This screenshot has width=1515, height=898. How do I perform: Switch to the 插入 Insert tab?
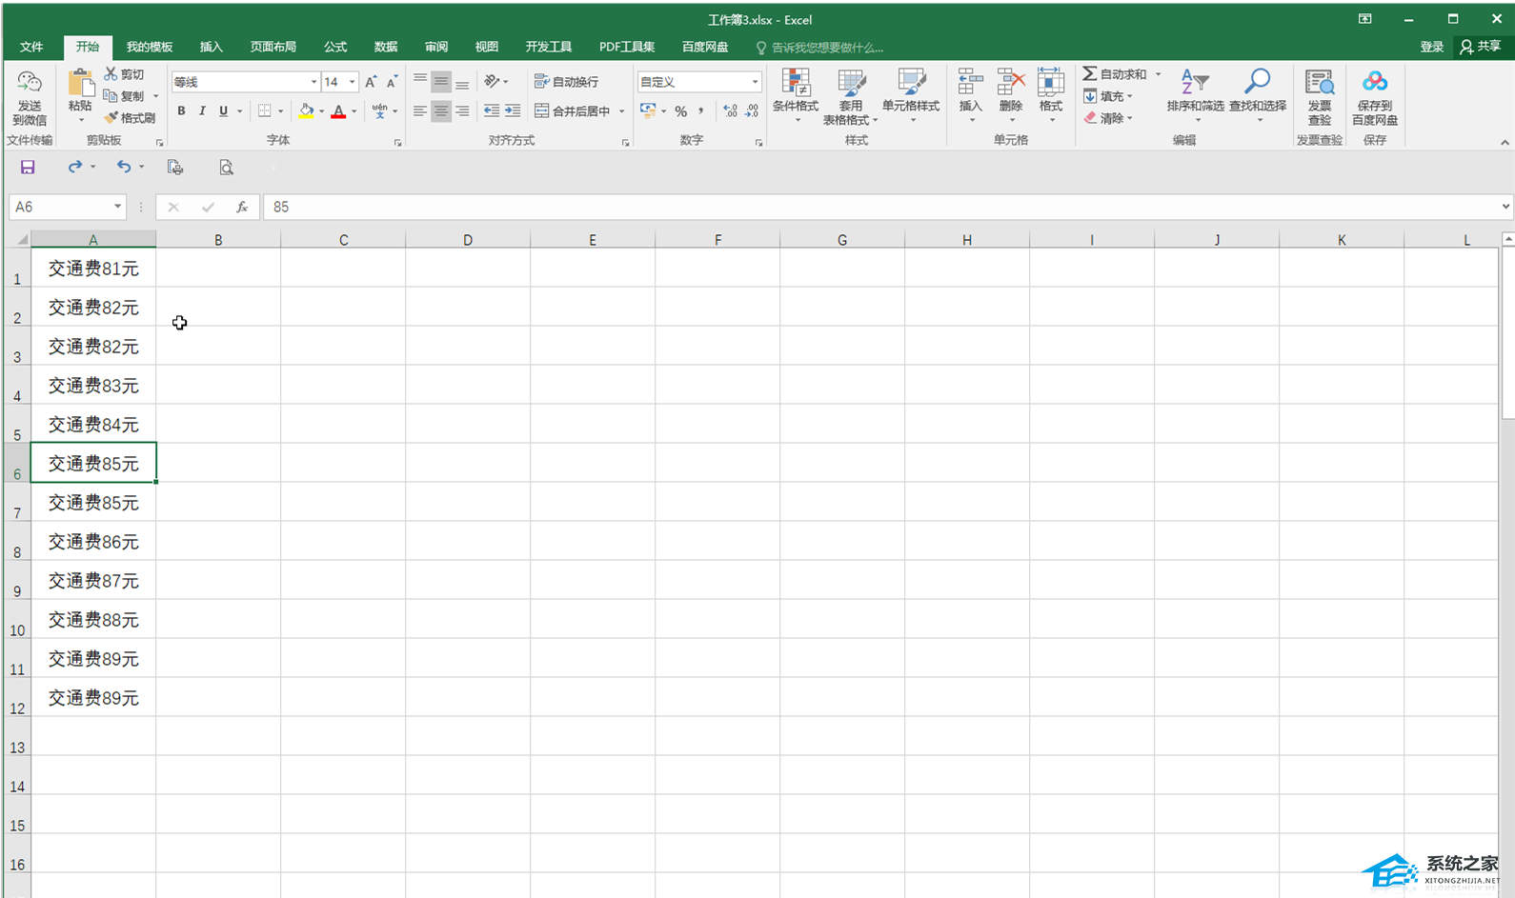click(x=211, y=47)
